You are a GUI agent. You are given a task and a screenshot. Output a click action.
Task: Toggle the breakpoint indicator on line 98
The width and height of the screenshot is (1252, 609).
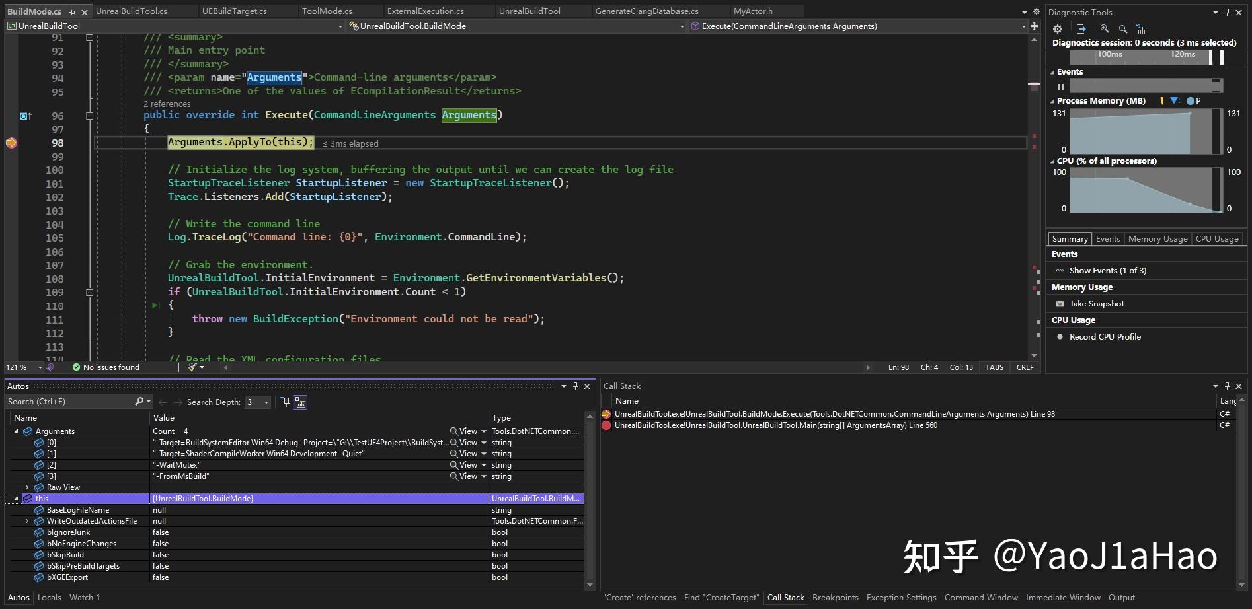point(11,142)
